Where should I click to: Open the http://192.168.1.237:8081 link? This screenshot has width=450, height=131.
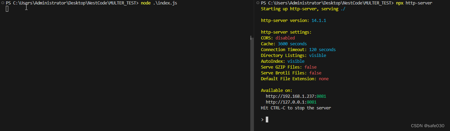[296, 96]
